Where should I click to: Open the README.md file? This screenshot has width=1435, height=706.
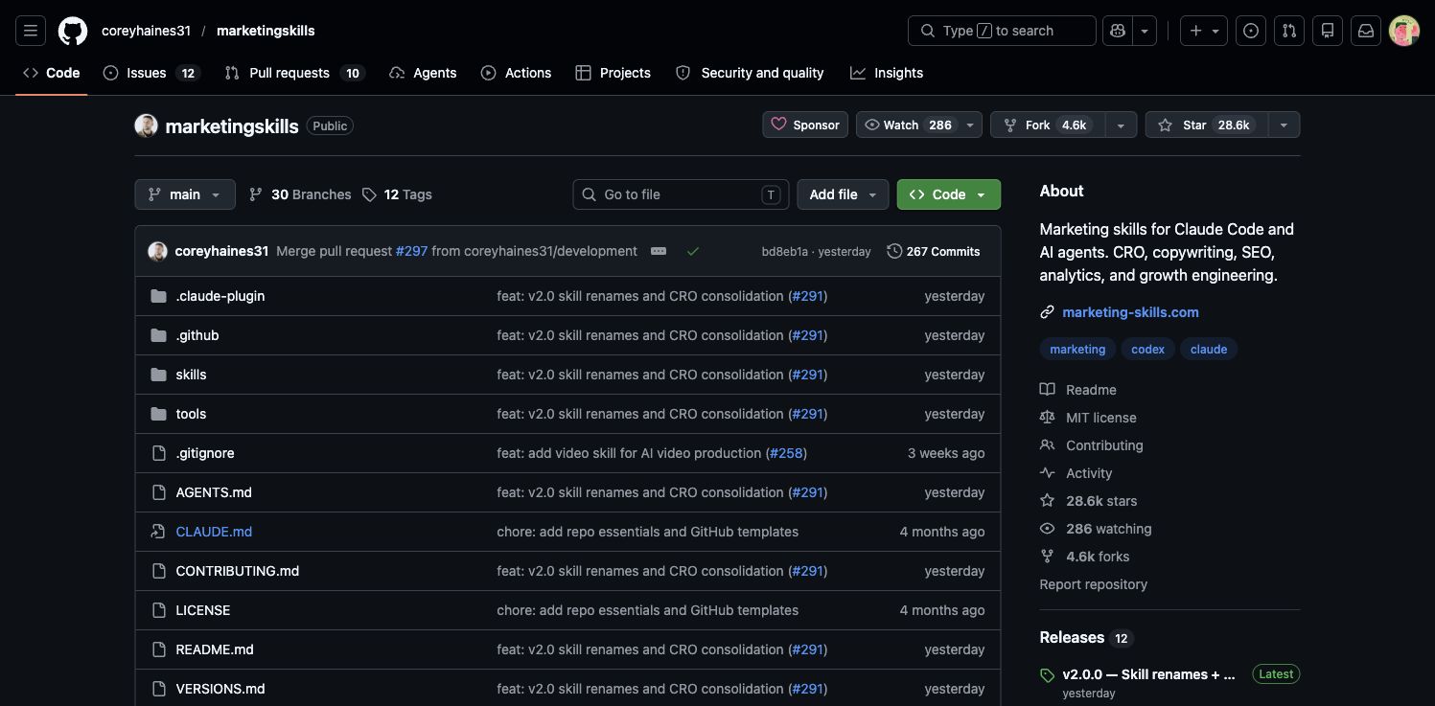point(215,649)
